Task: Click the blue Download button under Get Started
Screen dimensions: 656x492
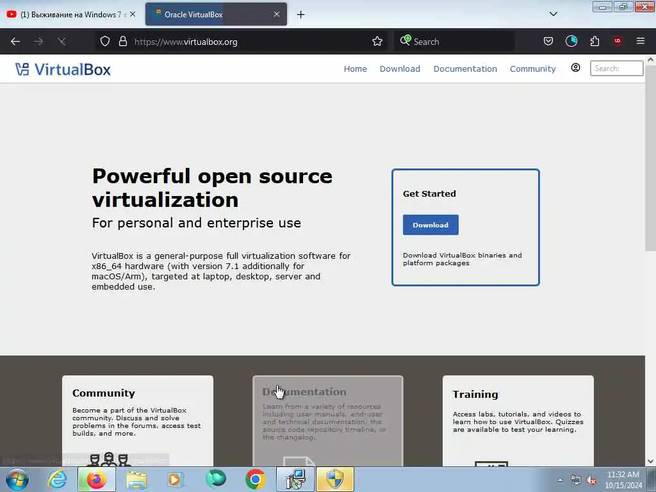Action: coord(430,225)
